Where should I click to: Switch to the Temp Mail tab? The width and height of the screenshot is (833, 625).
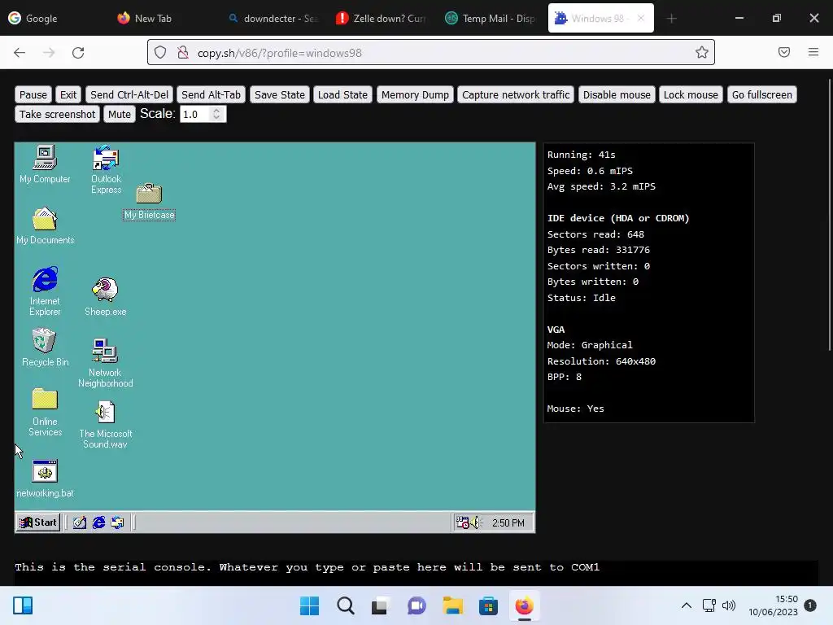coord(491,18)
